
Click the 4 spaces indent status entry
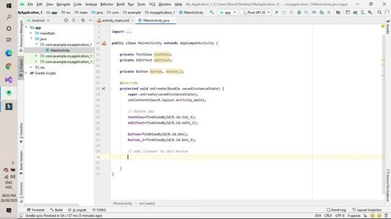354,215
